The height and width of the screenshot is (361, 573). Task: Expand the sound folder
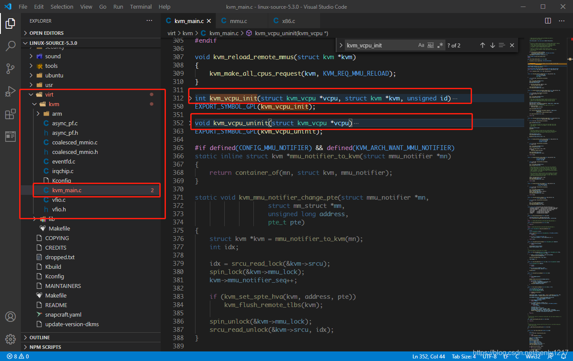(91, 56)
